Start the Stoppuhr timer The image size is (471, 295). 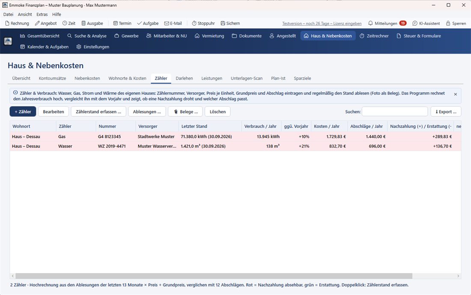(x=203, y=23)
